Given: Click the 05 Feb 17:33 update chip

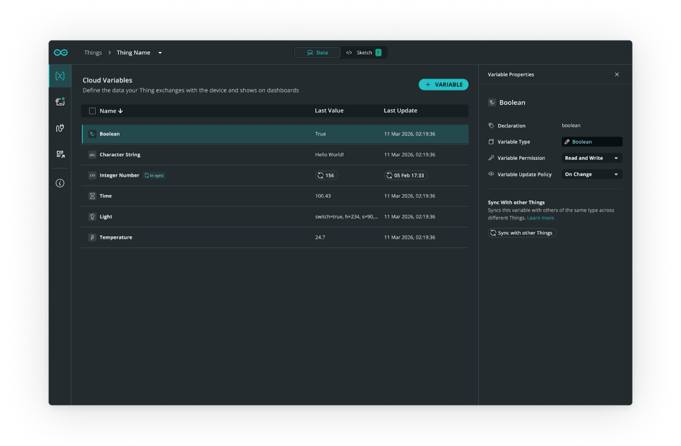Looking at the screenshot, I should 406,176.
